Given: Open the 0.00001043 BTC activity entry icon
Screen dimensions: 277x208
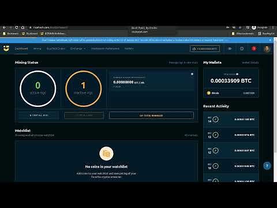Looking at the screenshot, I should (x=215, y=166).
